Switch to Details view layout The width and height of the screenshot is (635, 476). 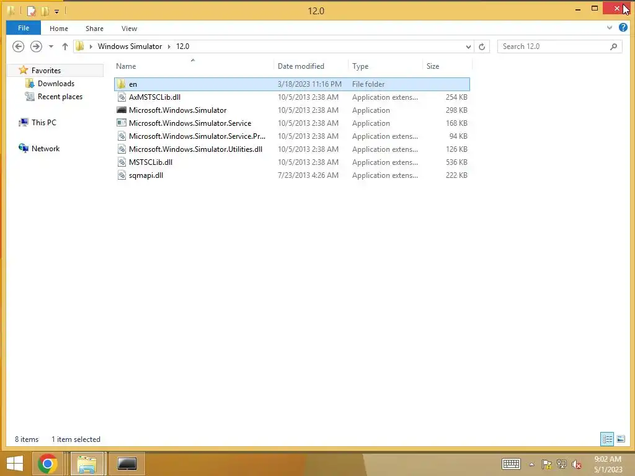point(607,439)
